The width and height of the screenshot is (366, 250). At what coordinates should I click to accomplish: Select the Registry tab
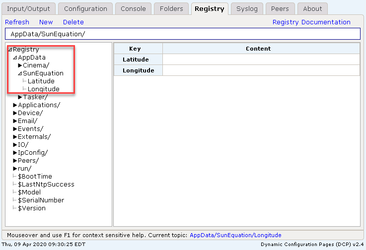pyautogui.click(x=210, y=8)
